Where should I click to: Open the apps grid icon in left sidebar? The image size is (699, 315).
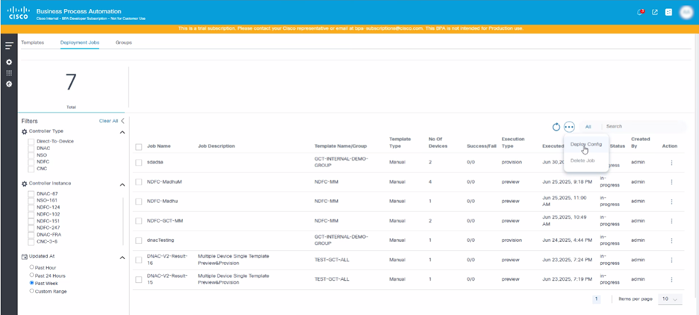click(x=9, y=72)
